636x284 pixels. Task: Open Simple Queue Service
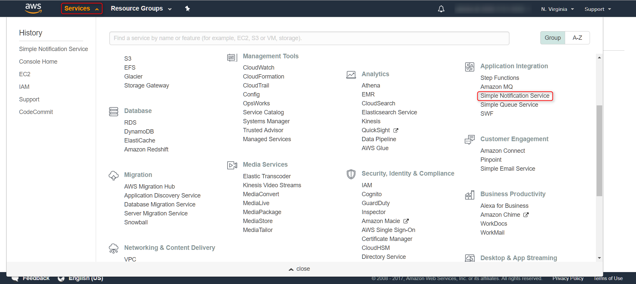pos(509,105)
